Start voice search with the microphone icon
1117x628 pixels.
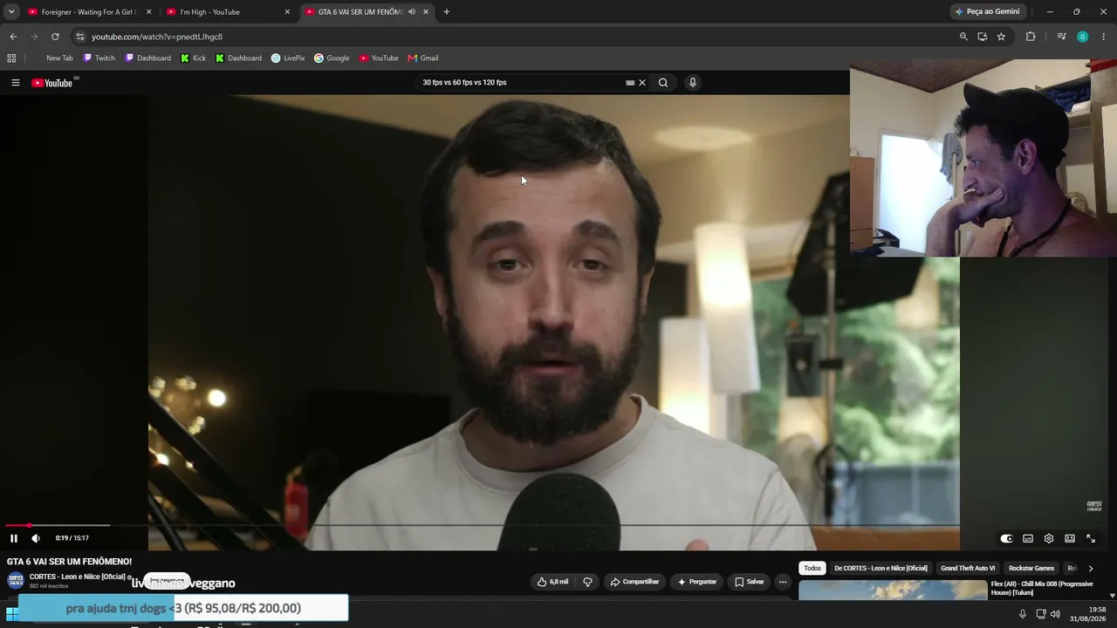click(x=693, y=83)
